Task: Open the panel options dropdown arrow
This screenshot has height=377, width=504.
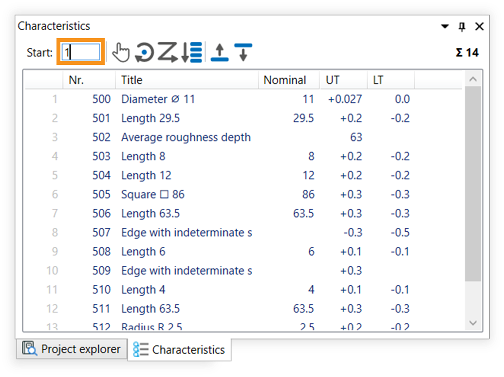Action: coord(445,27)
